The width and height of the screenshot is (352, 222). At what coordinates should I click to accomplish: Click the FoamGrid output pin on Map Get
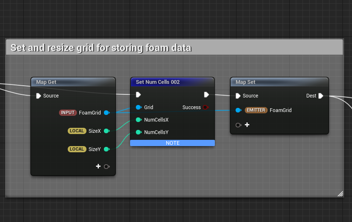point(106,112)
